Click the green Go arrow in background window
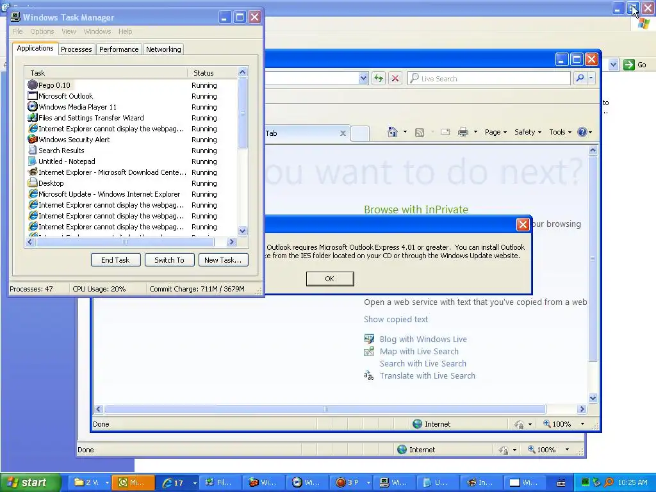The width and height of the screenshot is (656, 492). pyautogui.click(x=629, y=65)
